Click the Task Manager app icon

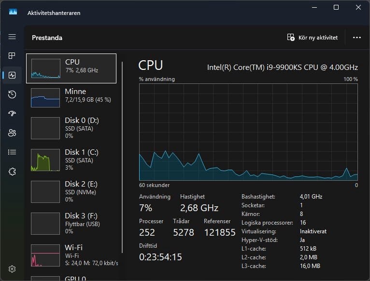[x=13, y=12]
